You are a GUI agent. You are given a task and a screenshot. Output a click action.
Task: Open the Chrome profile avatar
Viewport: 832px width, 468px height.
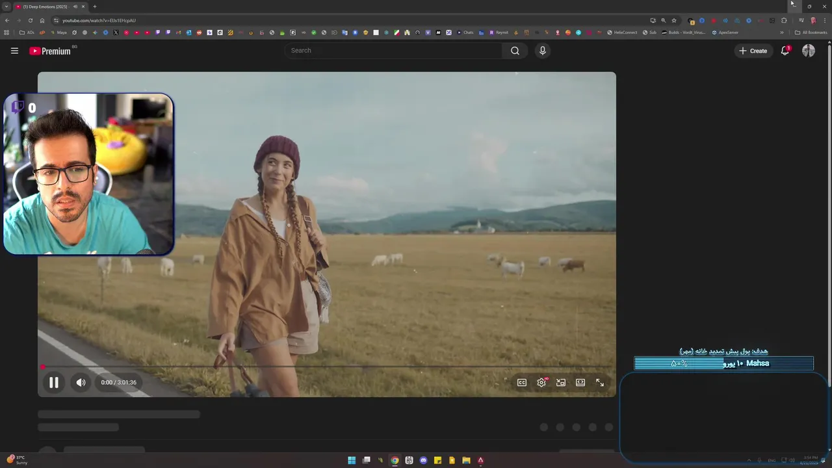pos(813,20)
